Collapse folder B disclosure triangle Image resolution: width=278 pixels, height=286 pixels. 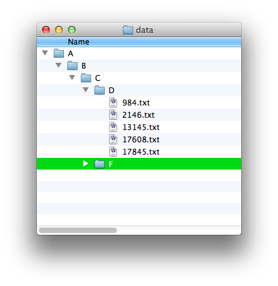pos(58,65)
